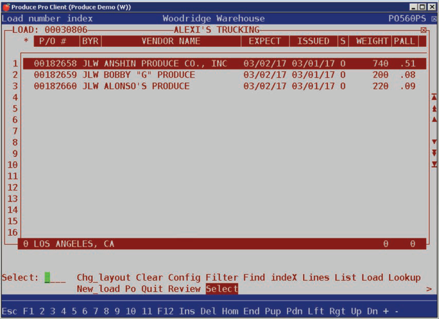
Task: Click the Esc key in function bar
Action: pos(9,311)
